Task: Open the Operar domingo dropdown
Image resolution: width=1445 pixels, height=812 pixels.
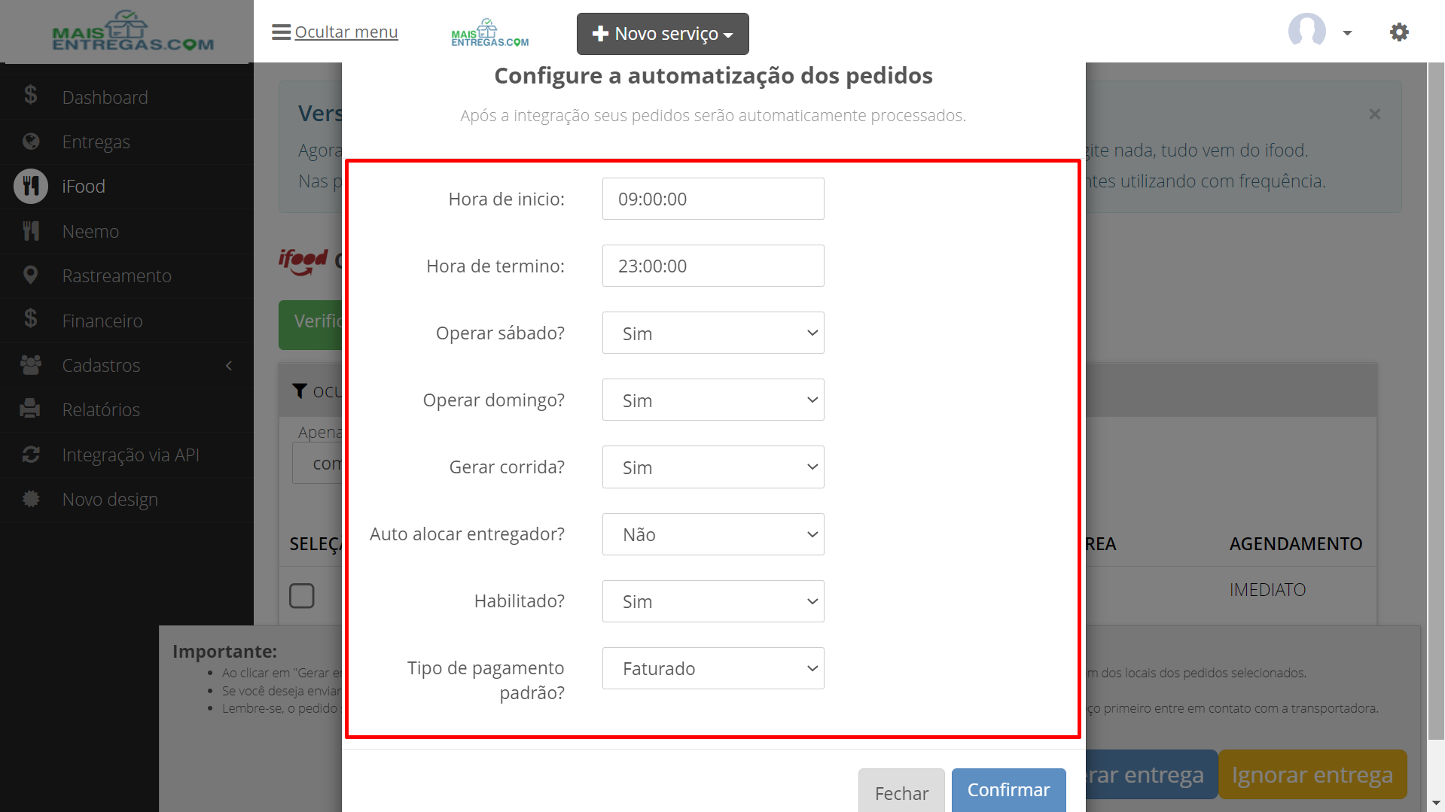Action: (x=713, y=400)
